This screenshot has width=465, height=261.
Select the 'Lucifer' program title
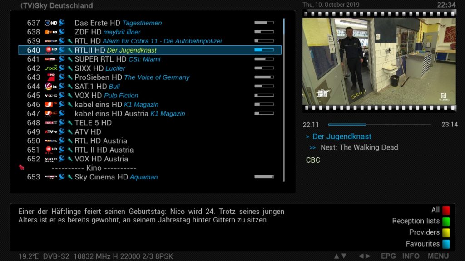pos(115,68)
